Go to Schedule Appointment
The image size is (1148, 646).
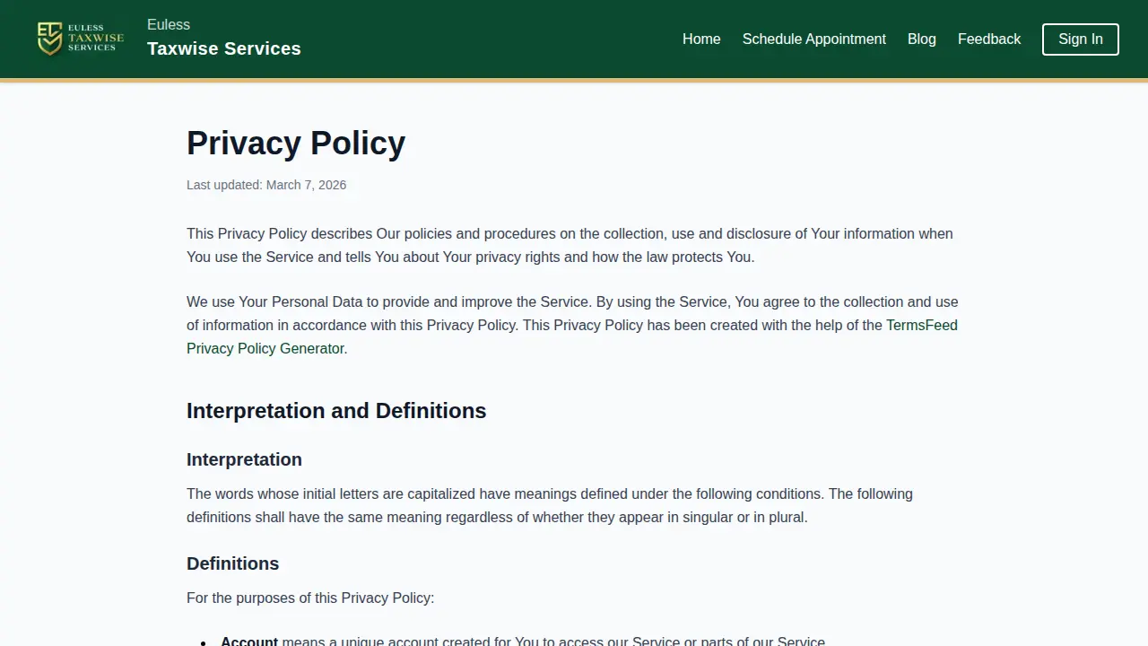coord(814,39)
